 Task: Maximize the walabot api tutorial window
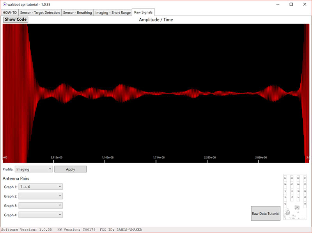(291, 4)
